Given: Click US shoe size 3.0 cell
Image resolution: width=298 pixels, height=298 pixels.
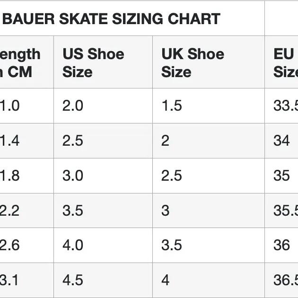Looking at the screenshot, I should pyautogui.click(x=103, y=175).
